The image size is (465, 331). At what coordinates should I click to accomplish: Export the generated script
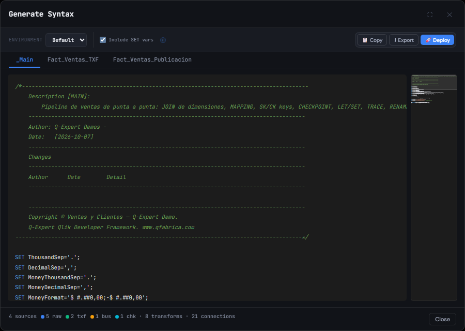404,40
